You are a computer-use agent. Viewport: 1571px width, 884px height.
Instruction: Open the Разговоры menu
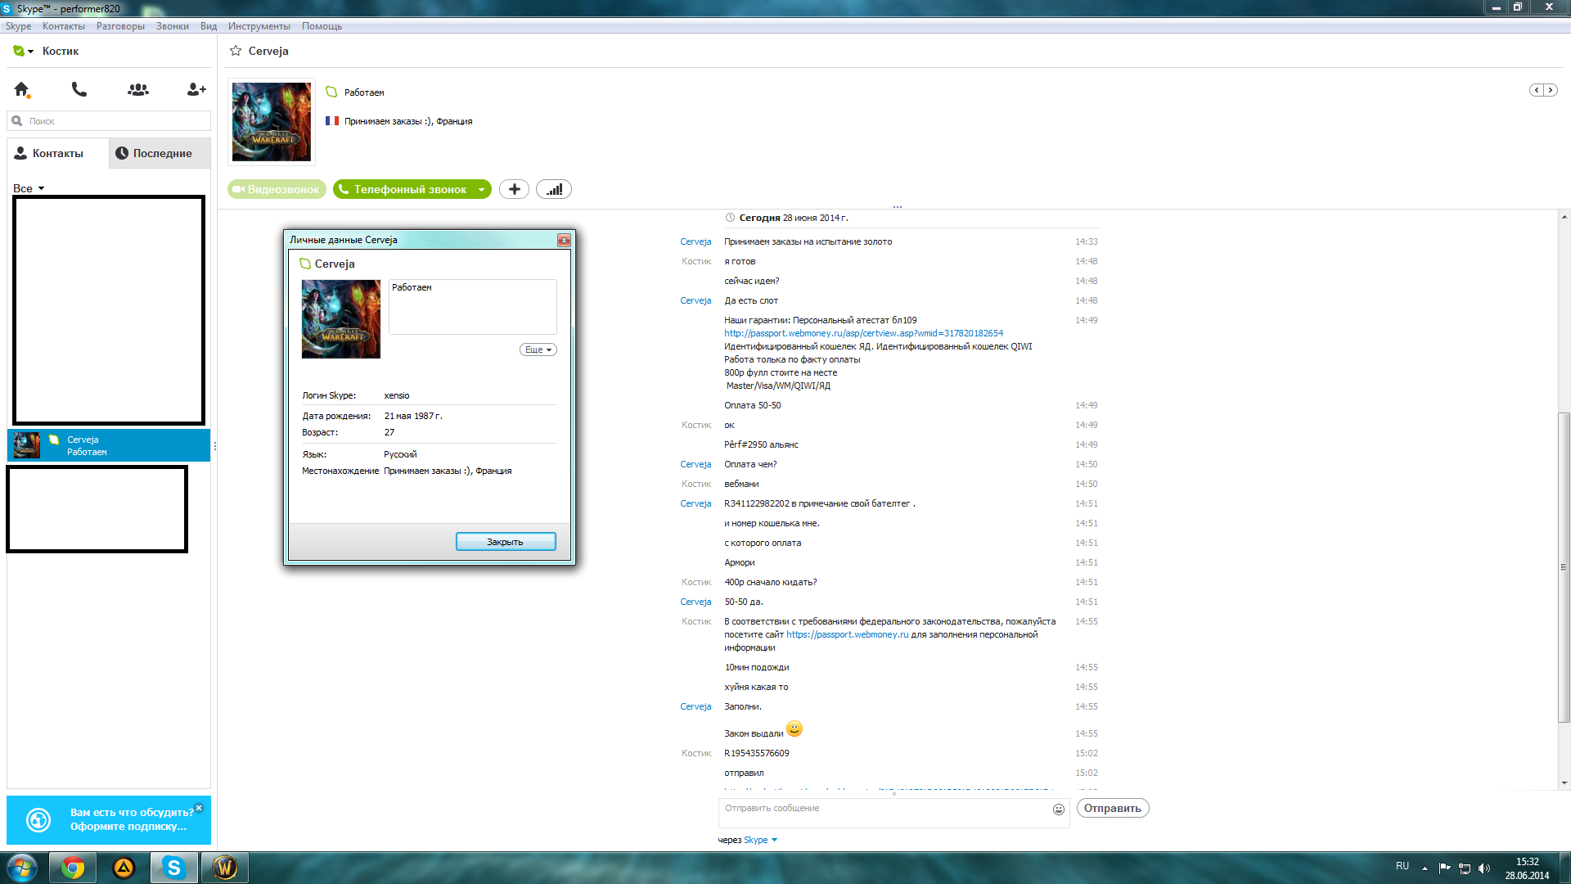pyautogui.click(x=120, y=26)
